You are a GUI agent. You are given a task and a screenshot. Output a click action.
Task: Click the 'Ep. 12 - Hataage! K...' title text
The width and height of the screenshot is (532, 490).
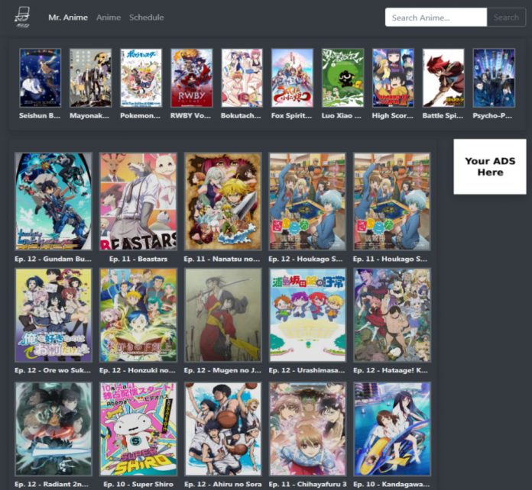click(391, 370)
